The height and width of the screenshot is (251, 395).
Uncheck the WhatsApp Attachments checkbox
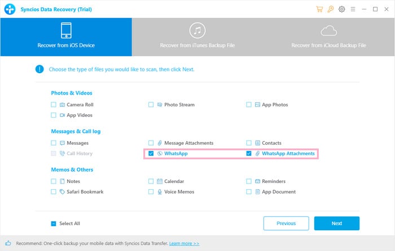[x=249, y=154]
